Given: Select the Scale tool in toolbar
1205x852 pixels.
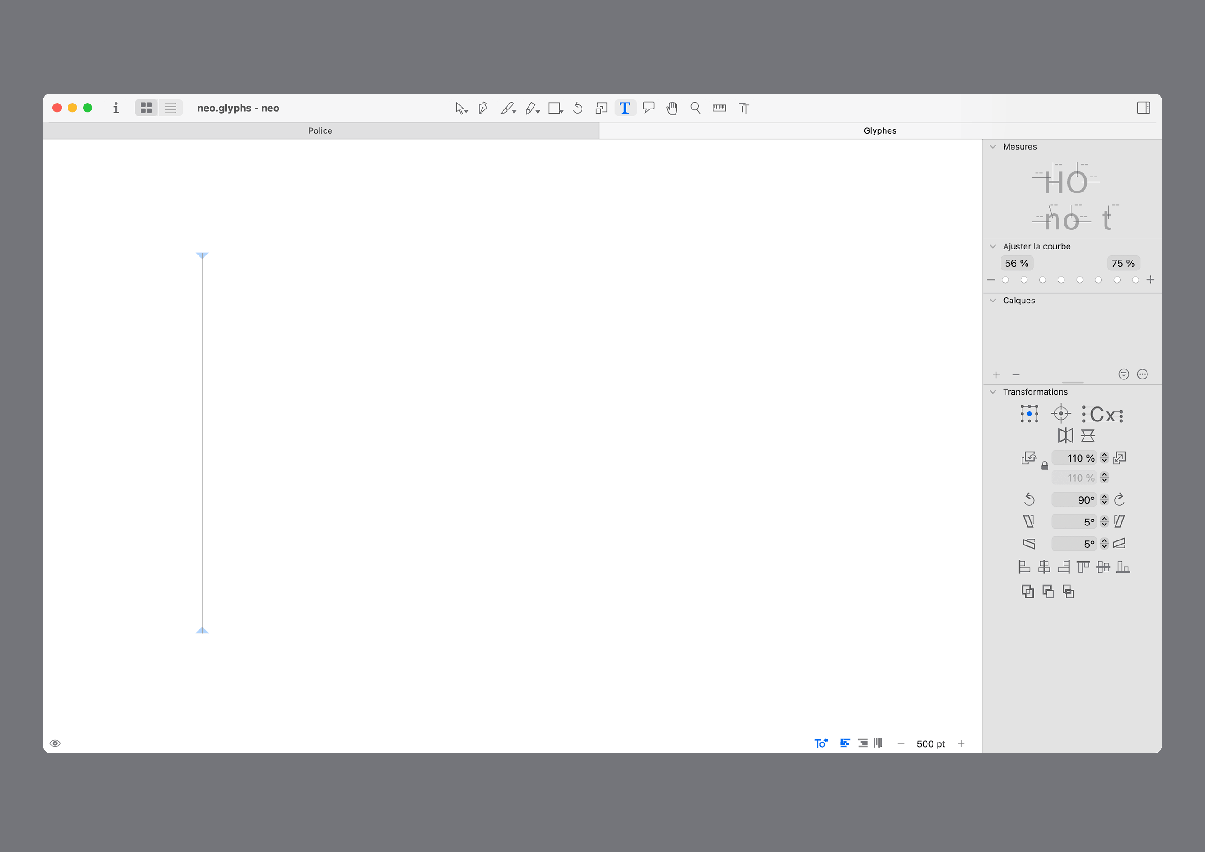Looking at the screenshot, I should click(x=601, y=108).
